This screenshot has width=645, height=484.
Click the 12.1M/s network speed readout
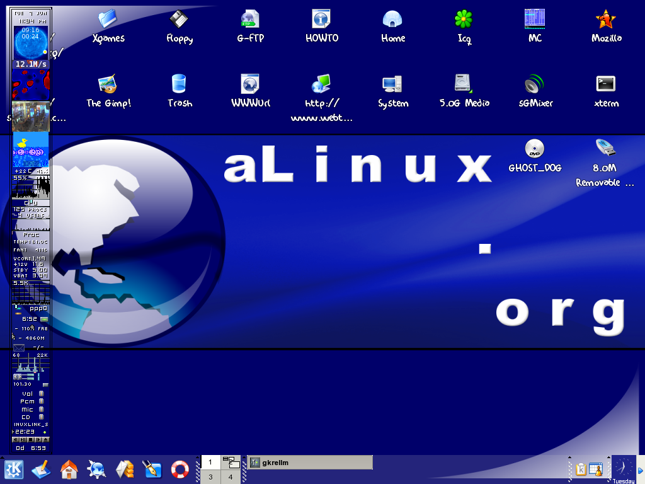[31, 64]
